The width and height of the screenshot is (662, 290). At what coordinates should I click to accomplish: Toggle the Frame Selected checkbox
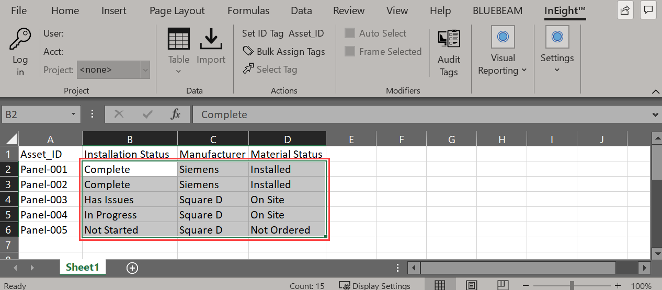click(x=350, y=51)
